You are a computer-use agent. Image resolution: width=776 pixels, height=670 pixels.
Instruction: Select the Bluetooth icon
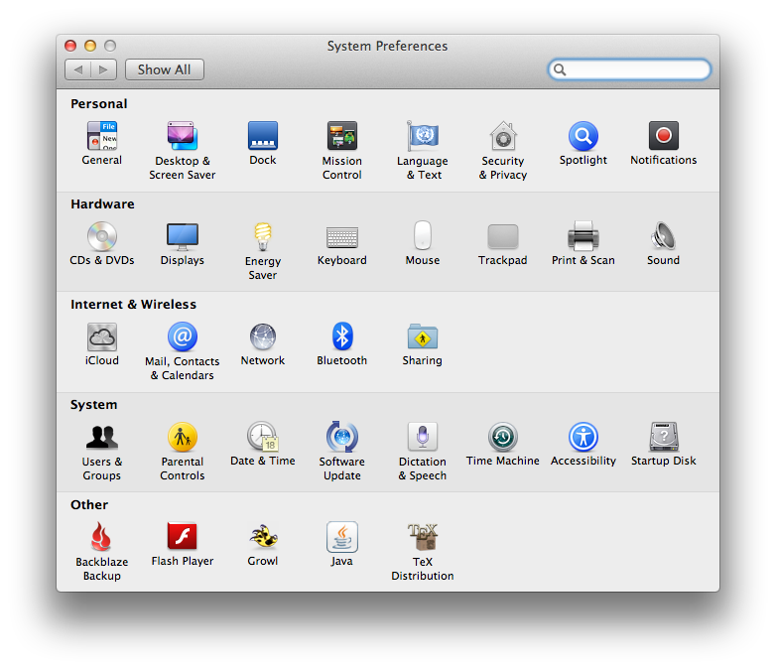pyautogui.click(x=341, y=336)
